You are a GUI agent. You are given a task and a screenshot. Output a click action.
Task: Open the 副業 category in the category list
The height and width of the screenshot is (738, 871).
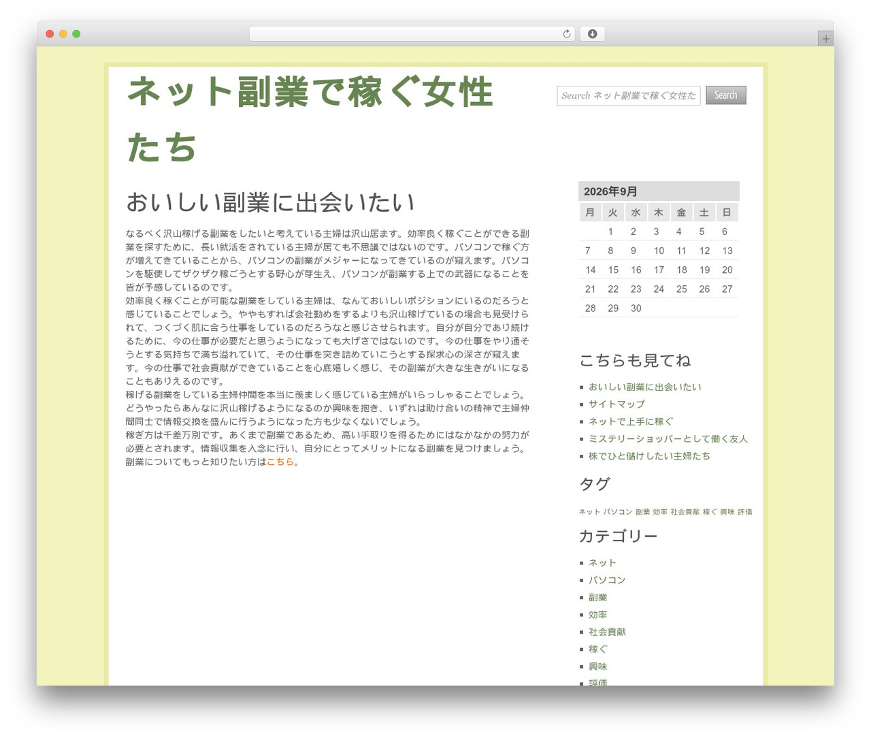point(597,597)
